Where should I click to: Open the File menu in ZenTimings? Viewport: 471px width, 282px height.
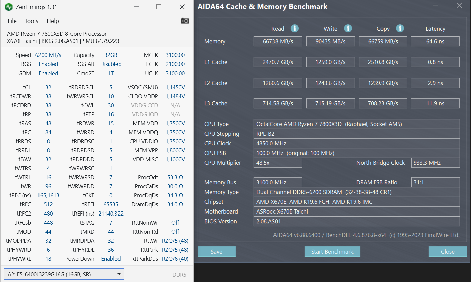tap(12, 21)
